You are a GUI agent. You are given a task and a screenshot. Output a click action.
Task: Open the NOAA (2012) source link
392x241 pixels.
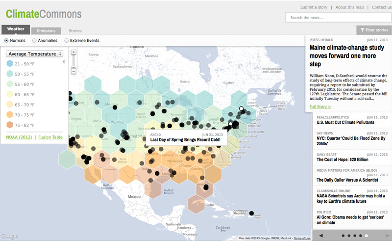[x=19, y=137]
